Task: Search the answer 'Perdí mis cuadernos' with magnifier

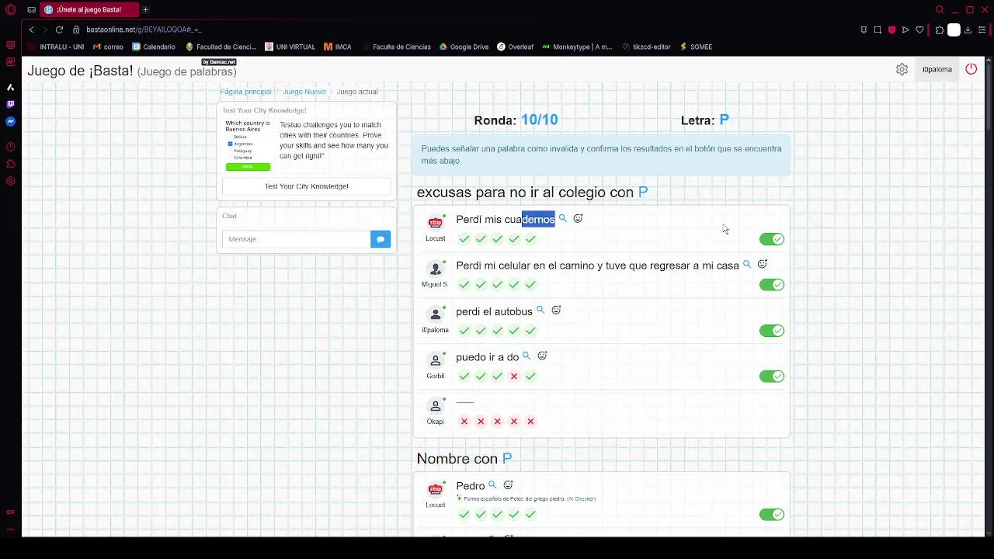Action: coord(563,218)
